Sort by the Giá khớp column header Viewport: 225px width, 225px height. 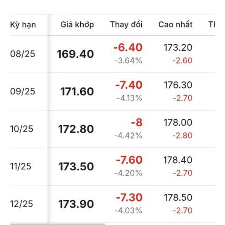77,25
